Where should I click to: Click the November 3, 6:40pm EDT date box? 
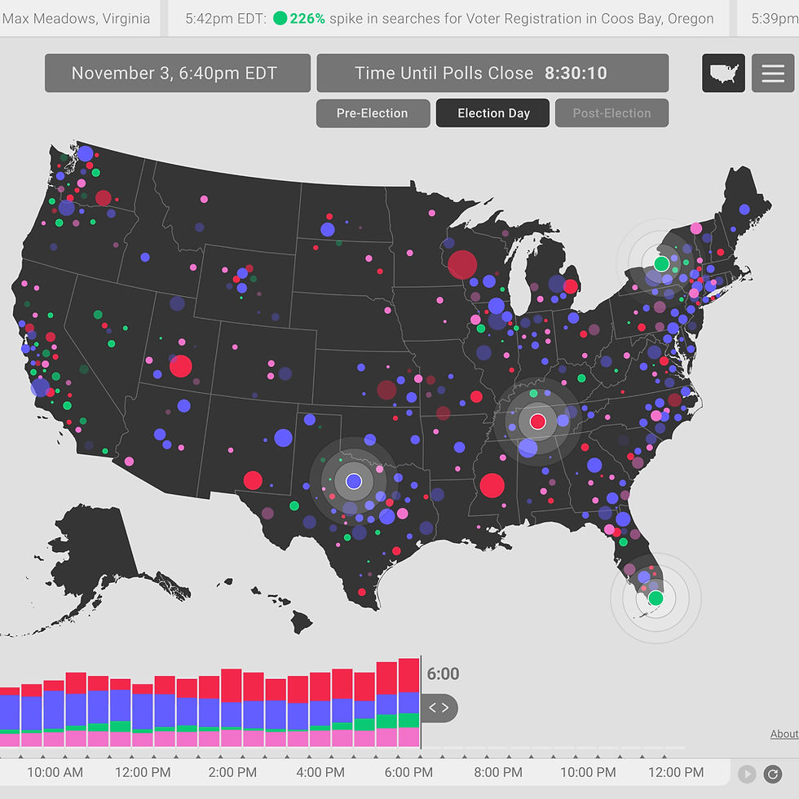pos(178,73)
